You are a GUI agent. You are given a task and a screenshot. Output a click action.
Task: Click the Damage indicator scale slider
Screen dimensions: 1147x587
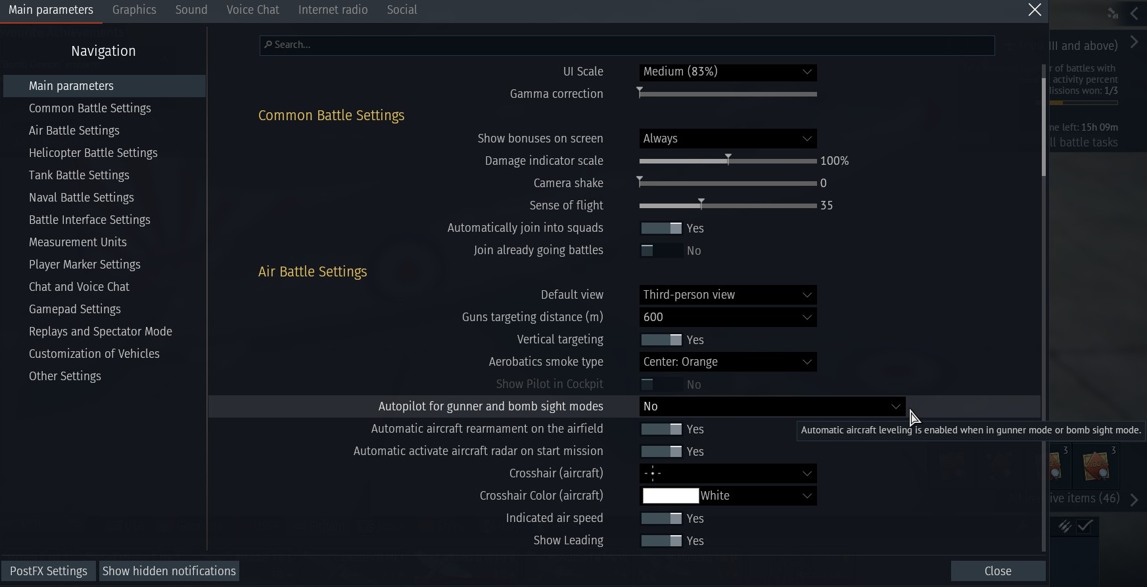pos(728,161)
